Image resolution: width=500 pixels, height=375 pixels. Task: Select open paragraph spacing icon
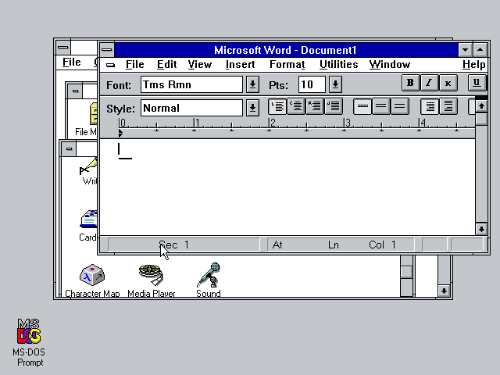tap(448, 106)
